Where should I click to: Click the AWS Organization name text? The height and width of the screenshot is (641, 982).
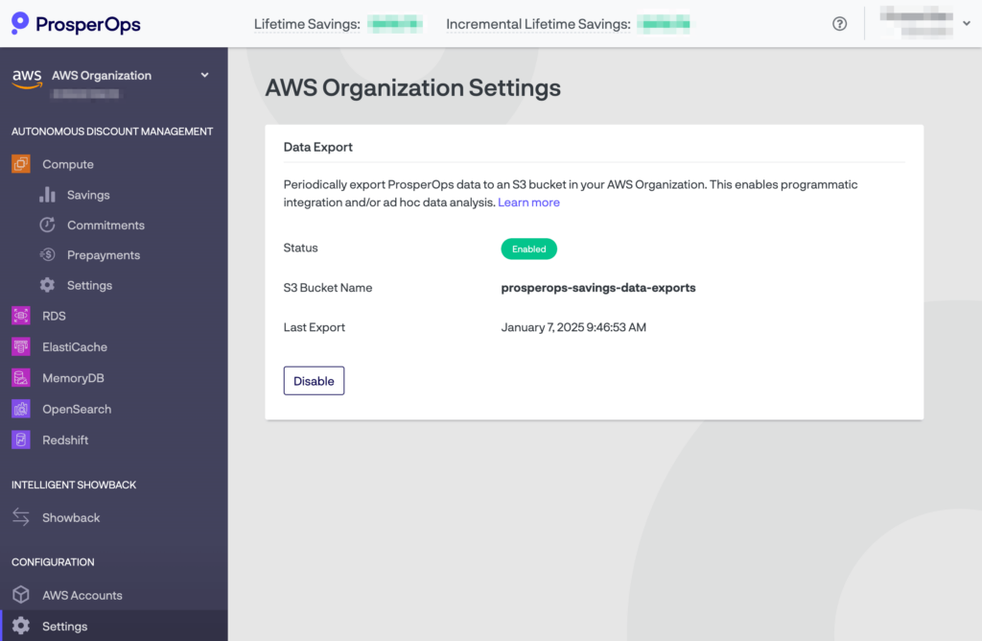102,75
